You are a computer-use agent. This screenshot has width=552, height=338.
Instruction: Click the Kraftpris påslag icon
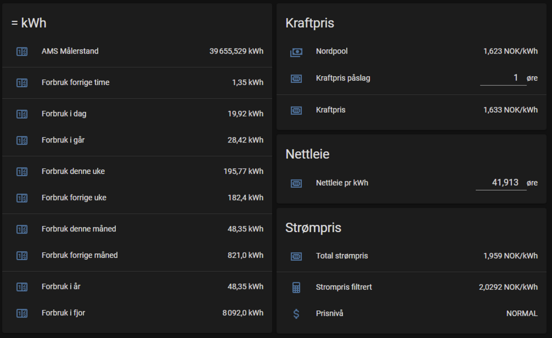pos(296,78)
